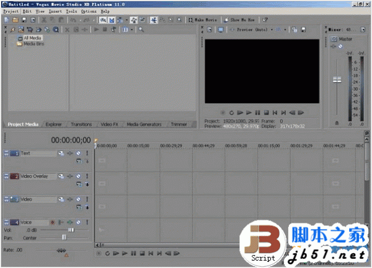Click Play in the video preview transport
372x268 pixels.
(249, 113)
